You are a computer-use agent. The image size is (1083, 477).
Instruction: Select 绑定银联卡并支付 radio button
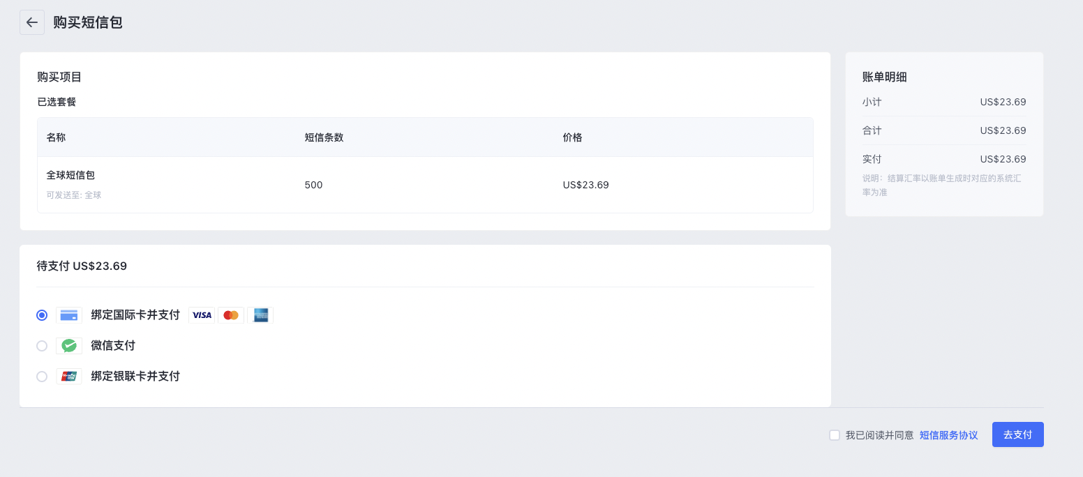coord(42,377)
